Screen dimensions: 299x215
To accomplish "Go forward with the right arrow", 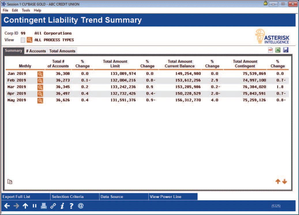I will pos(16,206).
